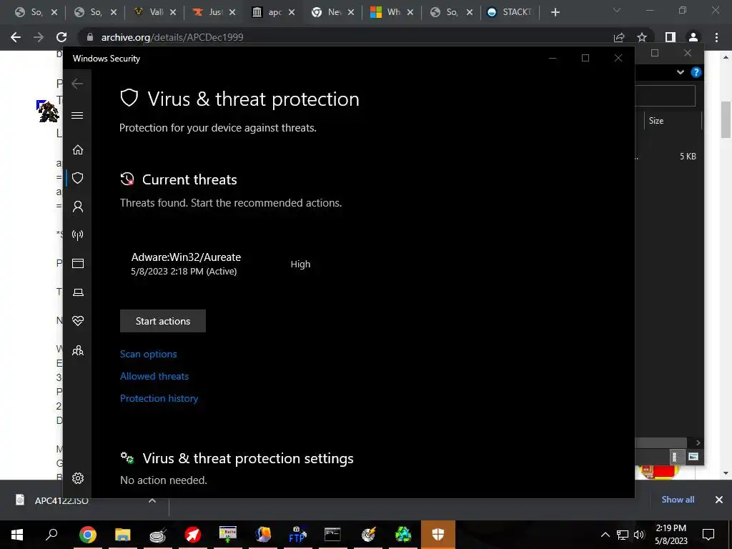Open Windows Security settings gear icon
The width and height of the screenshot is (732, 549).
pyautogui.click(x=77, y=478)
